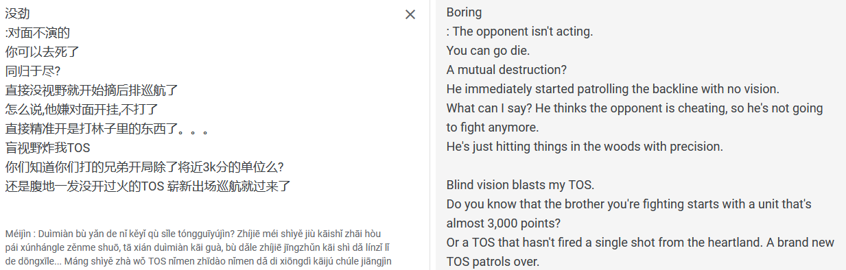846x270 pixels.
Task: Click source line '同归于尽?'
Action: point(33,71)
